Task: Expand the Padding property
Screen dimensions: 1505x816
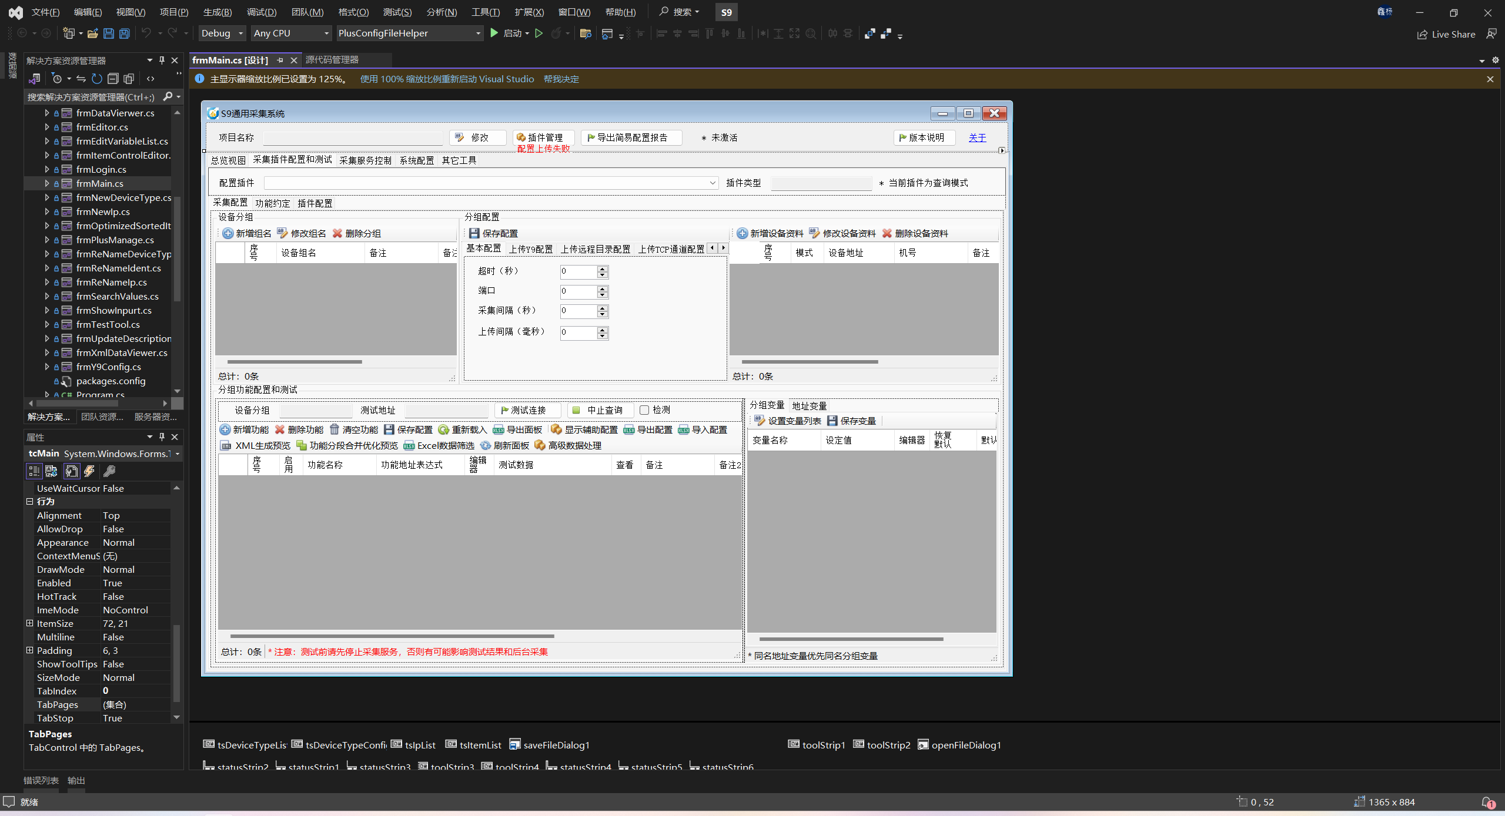Action: (x=29, y=650)
